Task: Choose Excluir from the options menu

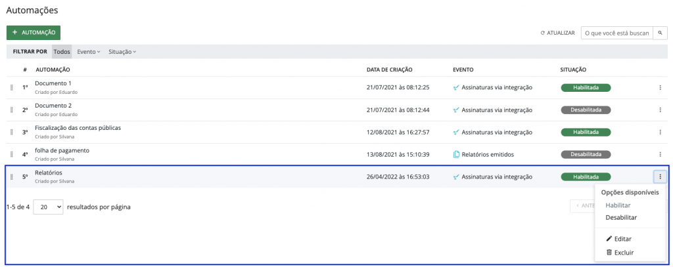Action: [x=623, y=253]
